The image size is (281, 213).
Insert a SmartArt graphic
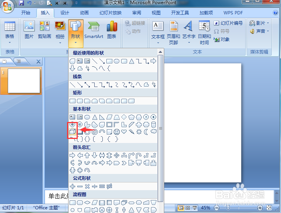coord(94,30)
